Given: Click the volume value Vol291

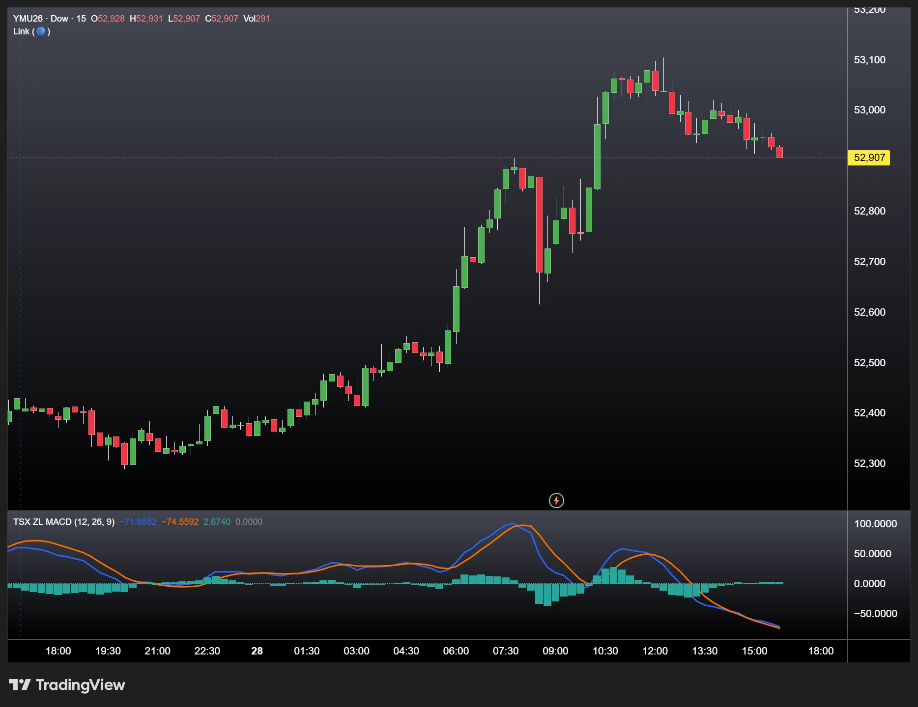Looking at the screenshot, I should [257, 19].
